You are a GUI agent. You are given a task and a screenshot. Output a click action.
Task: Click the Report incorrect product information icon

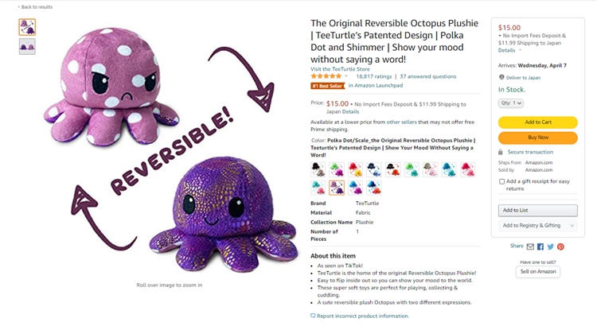point(313,316)
